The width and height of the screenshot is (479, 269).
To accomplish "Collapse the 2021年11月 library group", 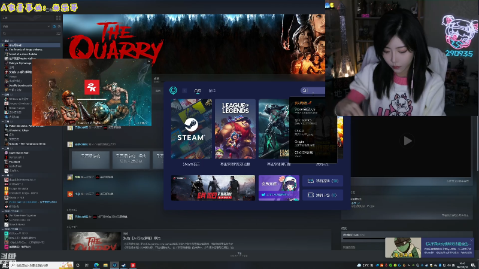I will pos(3,229).
